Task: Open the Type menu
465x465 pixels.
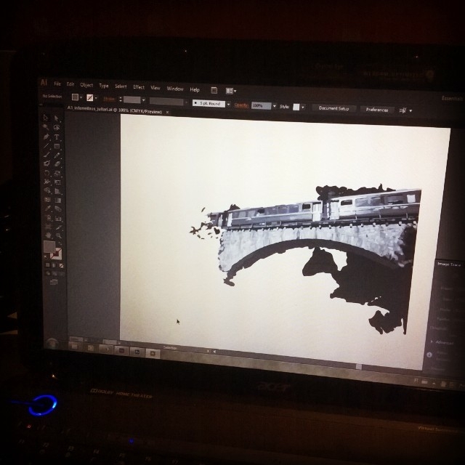Action: (x=103, y=86)
